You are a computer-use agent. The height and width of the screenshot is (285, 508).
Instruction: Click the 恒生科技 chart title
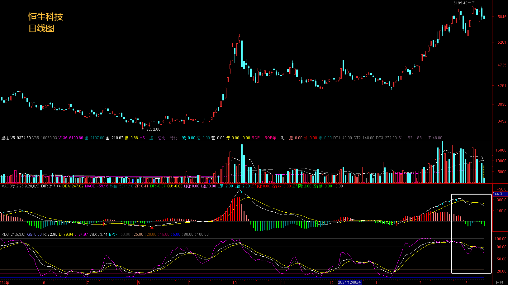46,17
